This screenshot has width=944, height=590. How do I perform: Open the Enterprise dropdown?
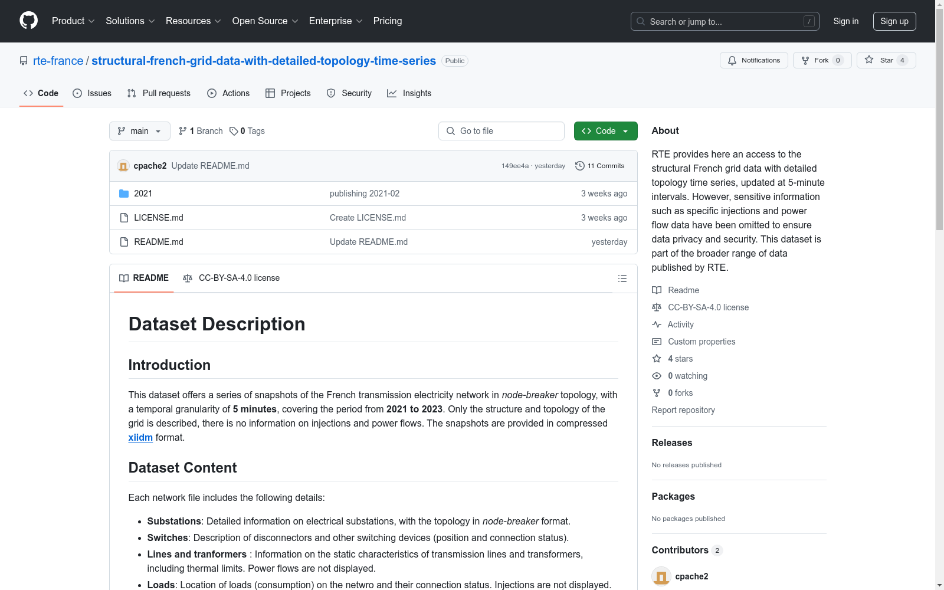point(336,21)
